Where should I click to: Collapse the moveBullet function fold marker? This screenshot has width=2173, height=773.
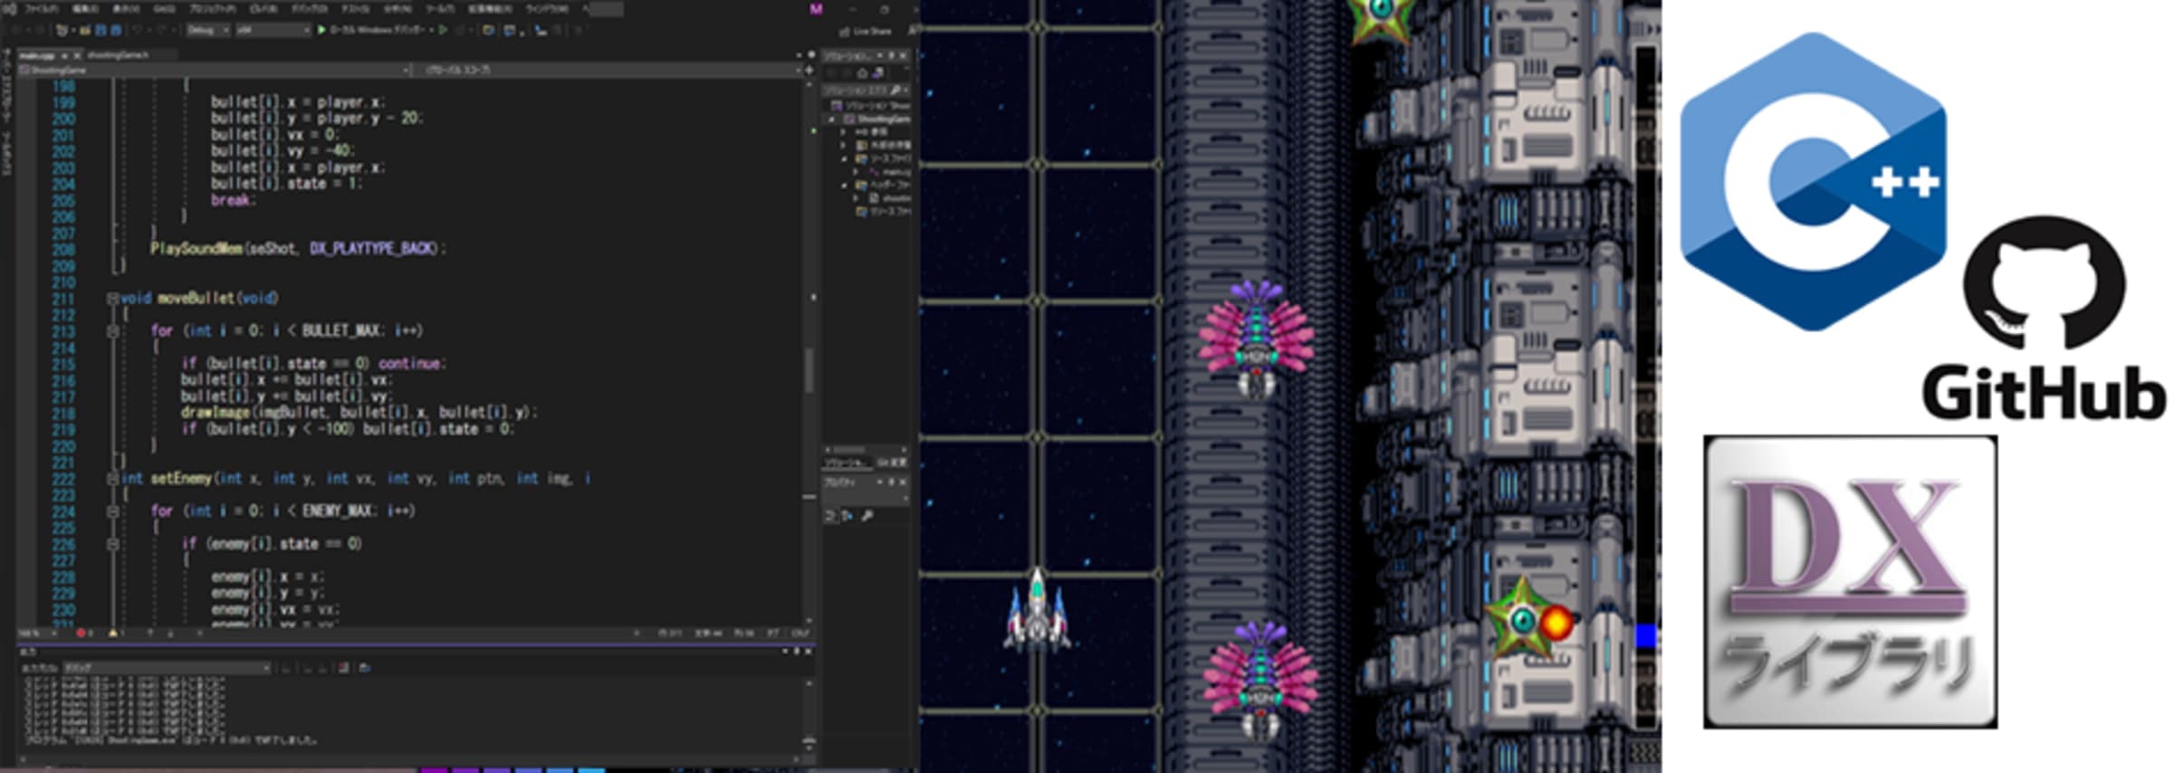[x=113, y=298]
